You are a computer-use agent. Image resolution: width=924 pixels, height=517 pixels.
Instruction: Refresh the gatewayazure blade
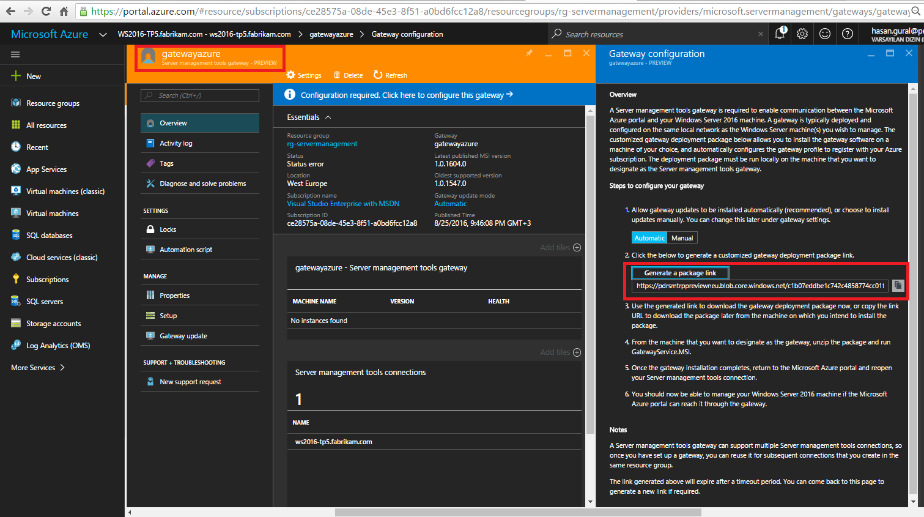pos(390,75)
